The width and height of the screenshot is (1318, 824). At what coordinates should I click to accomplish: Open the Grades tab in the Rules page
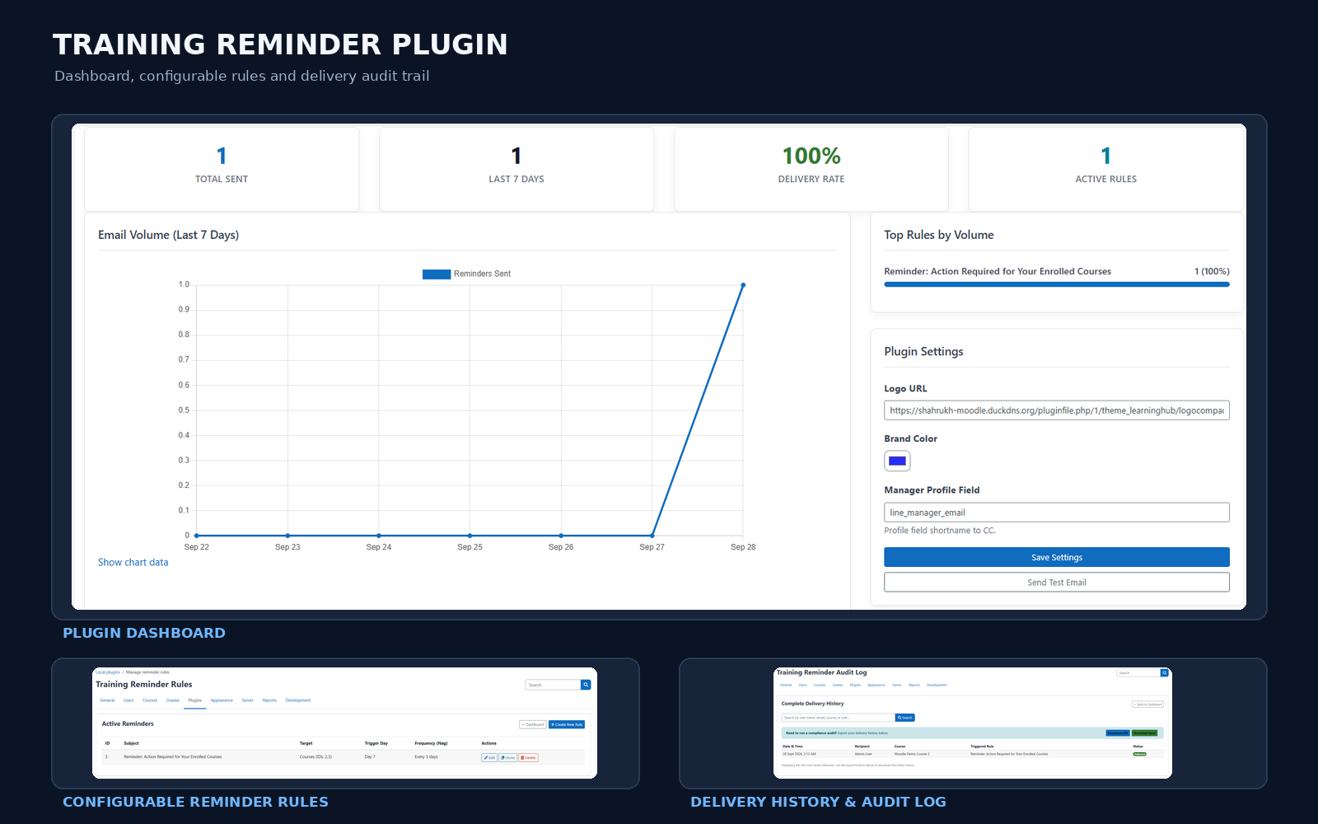tap(173, 700)
